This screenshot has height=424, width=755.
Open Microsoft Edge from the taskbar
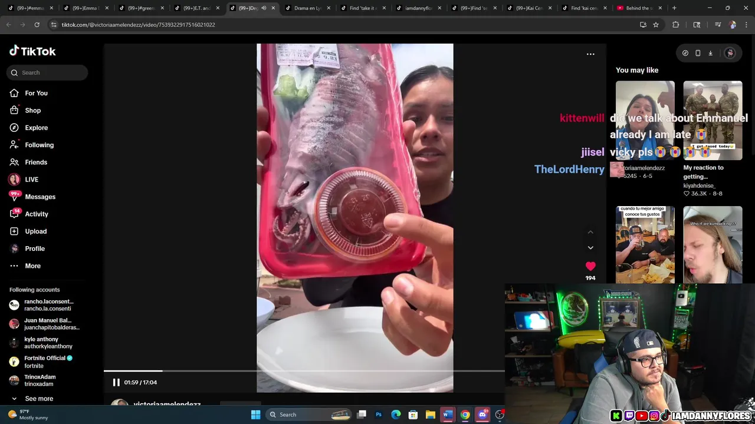396,415
